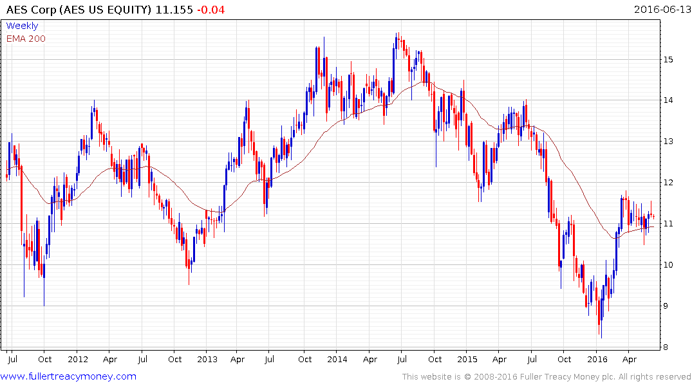Select the 2012 time axis label
The image size is (692, 386).
(78, 359)
